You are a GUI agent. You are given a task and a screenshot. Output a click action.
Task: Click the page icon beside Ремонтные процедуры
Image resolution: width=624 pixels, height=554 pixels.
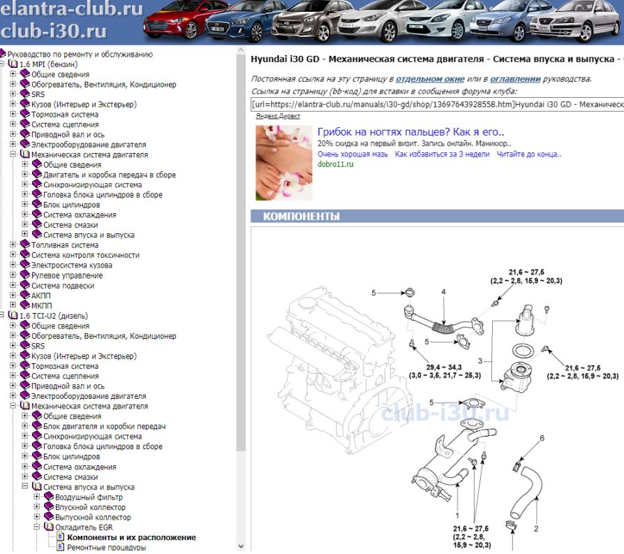tap(60, 548)
